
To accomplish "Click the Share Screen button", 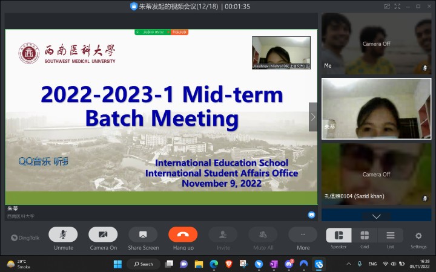I will click(x=143, y=235).
